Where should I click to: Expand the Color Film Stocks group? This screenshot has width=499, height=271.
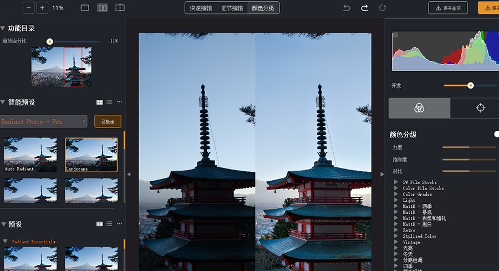396,188
